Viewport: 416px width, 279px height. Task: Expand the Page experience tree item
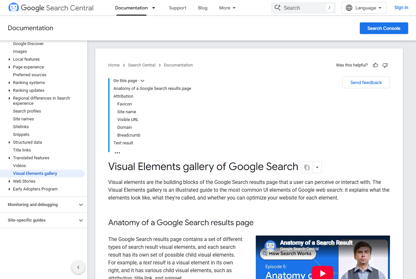(9, 67)
